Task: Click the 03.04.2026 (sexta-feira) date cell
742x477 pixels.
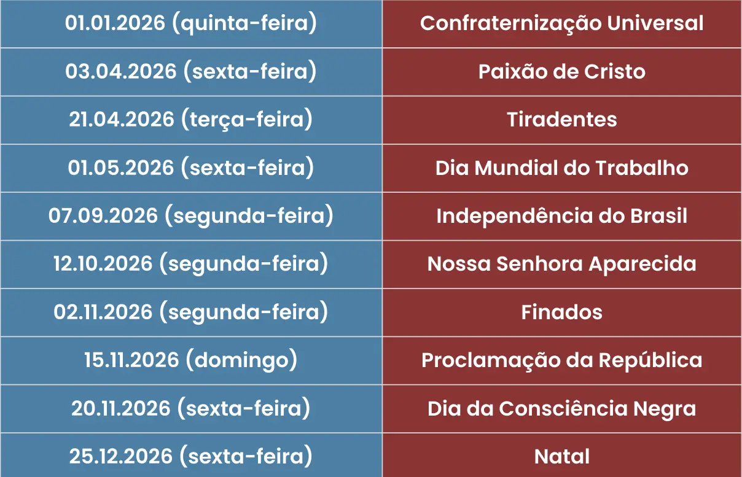Action: pos(191,71)
